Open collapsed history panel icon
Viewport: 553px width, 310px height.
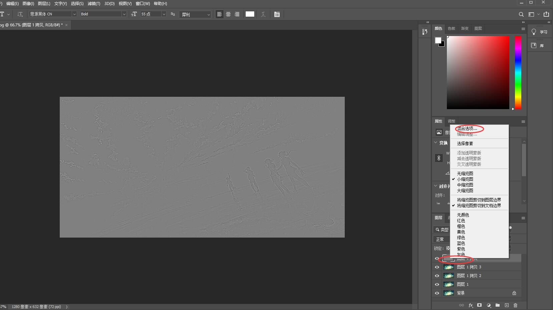[x=425, y=32]
